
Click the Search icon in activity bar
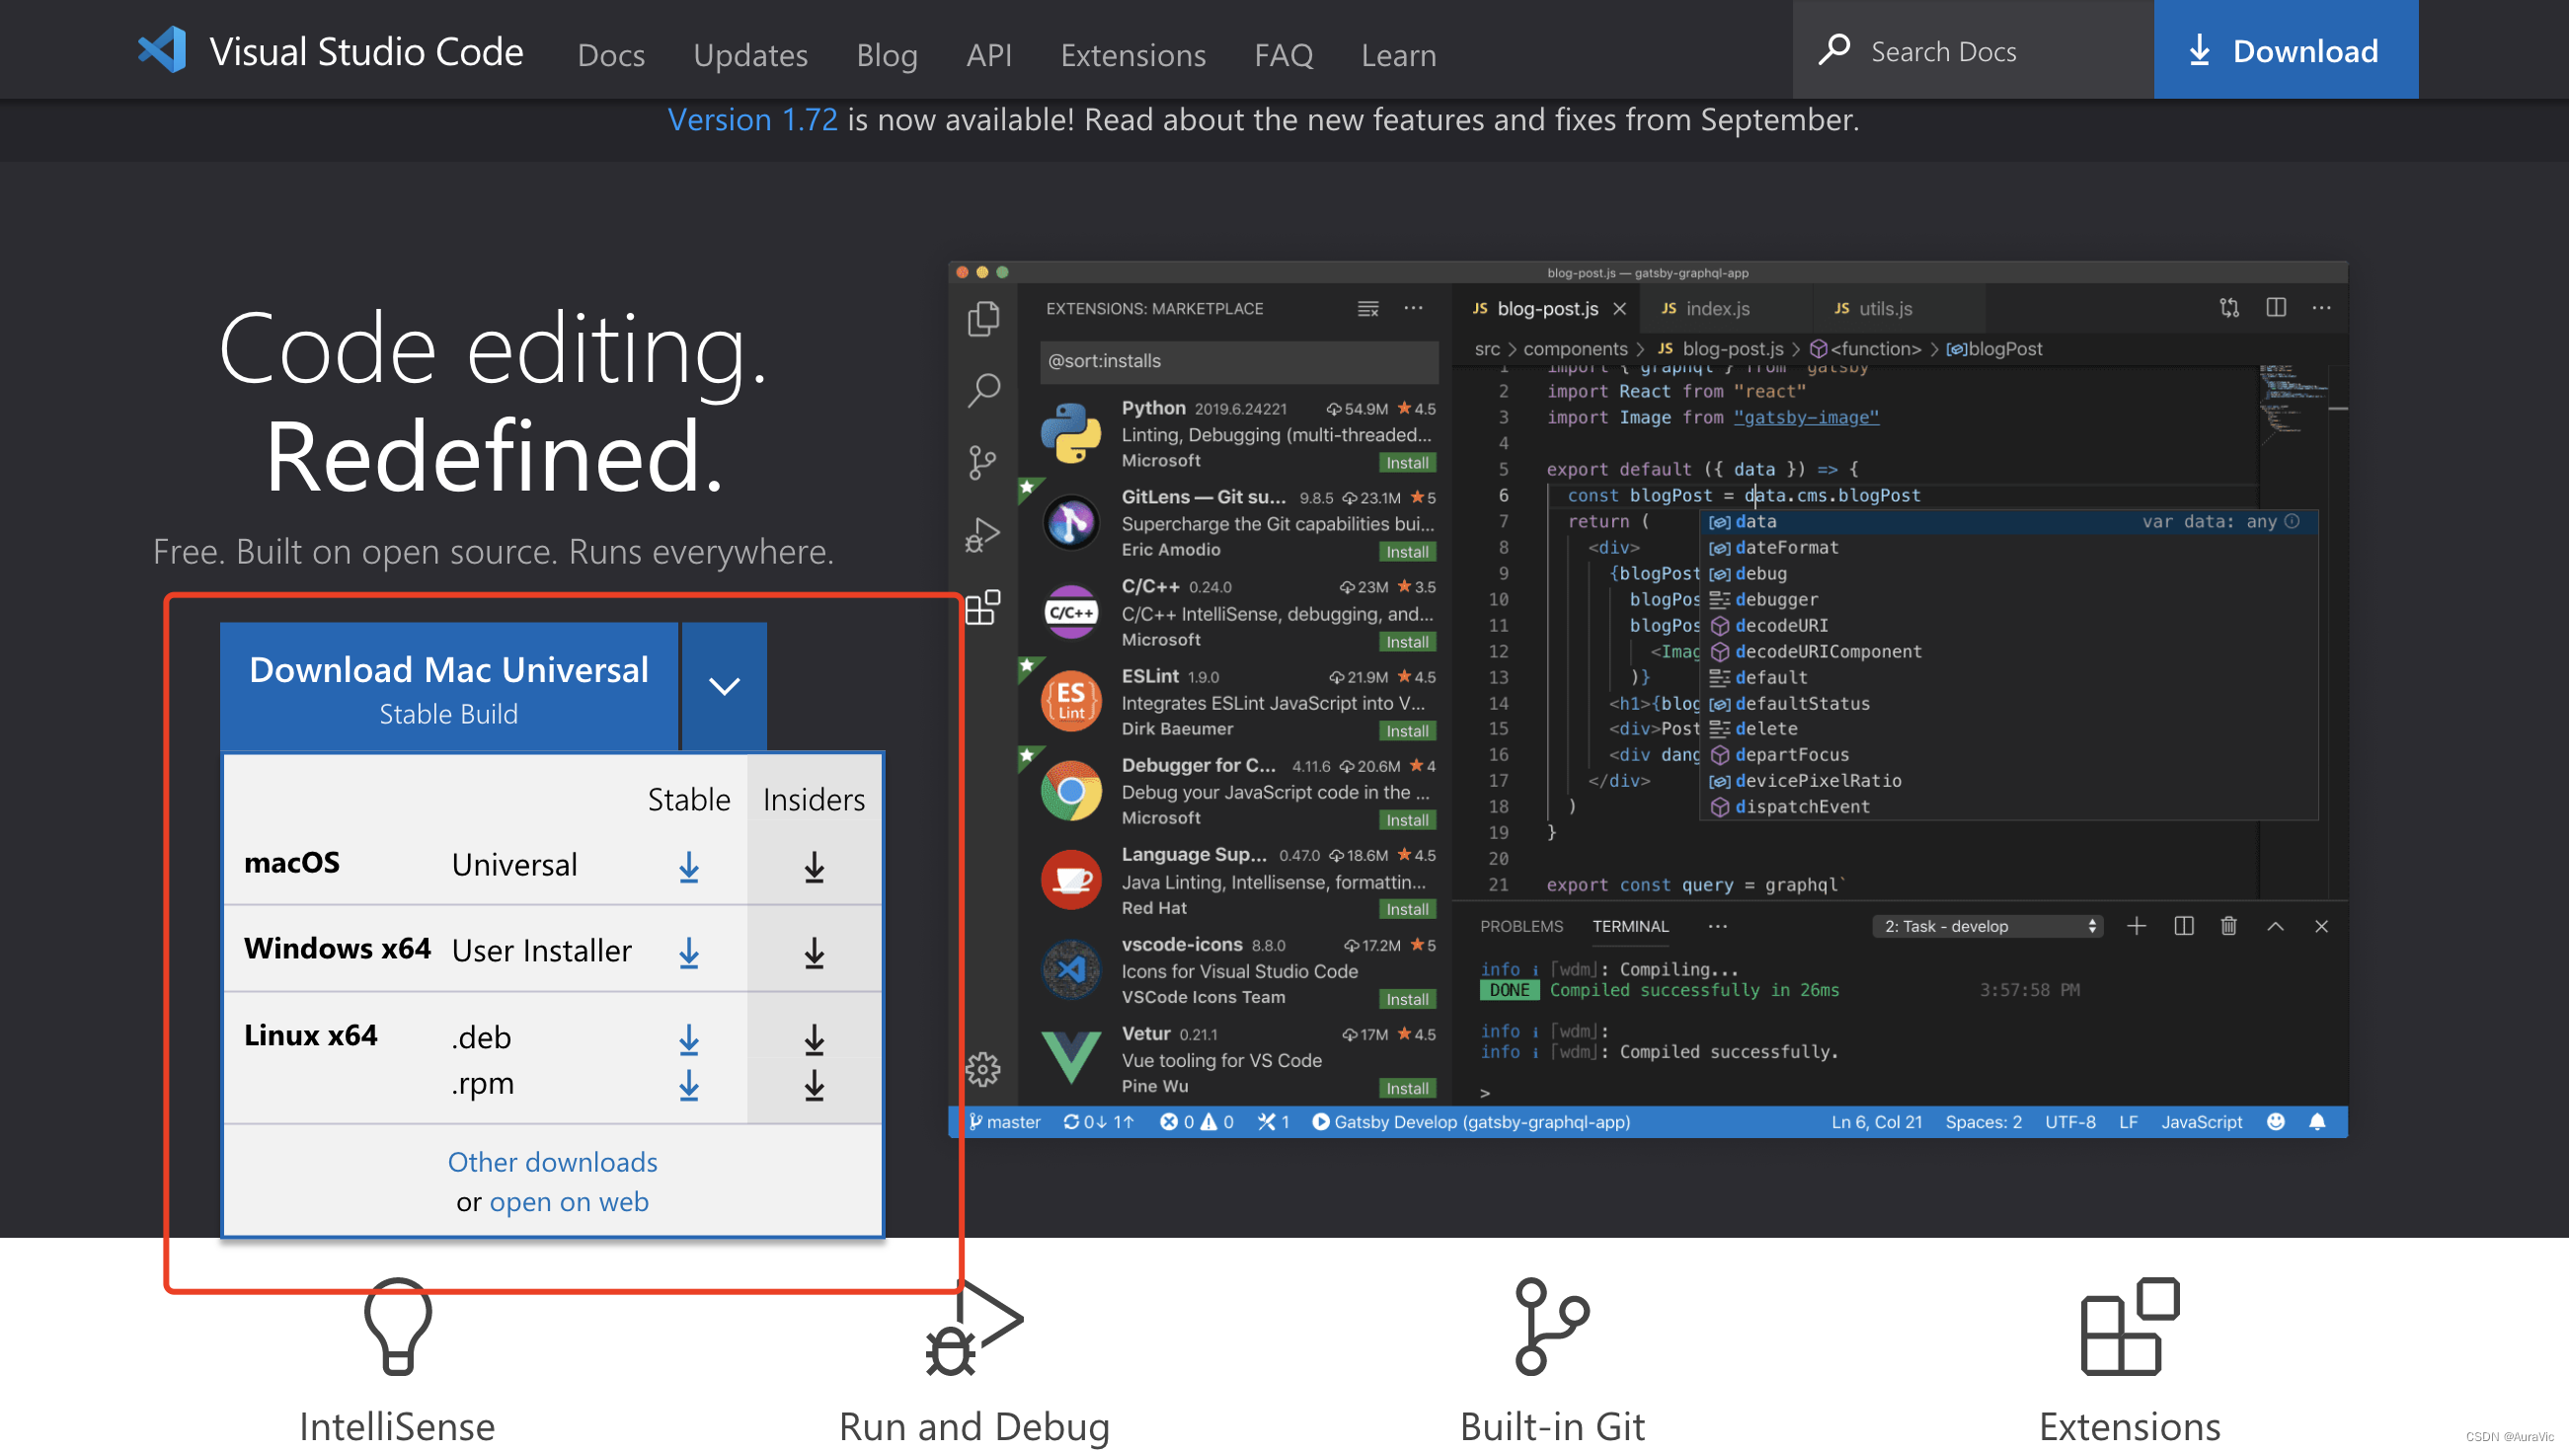[983, 390]
